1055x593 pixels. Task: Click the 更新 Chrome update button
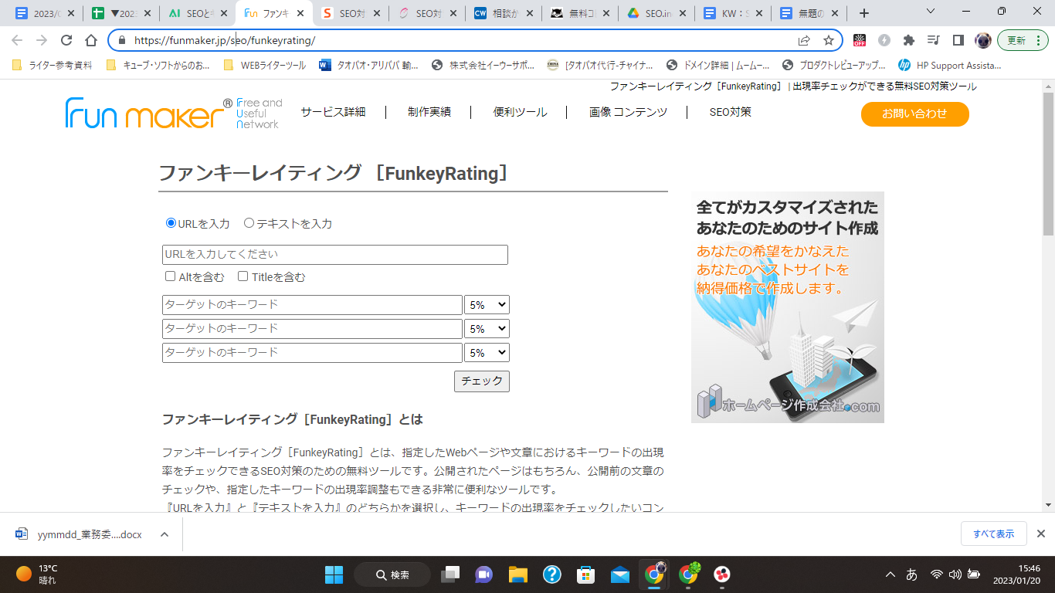point(1023,40)
